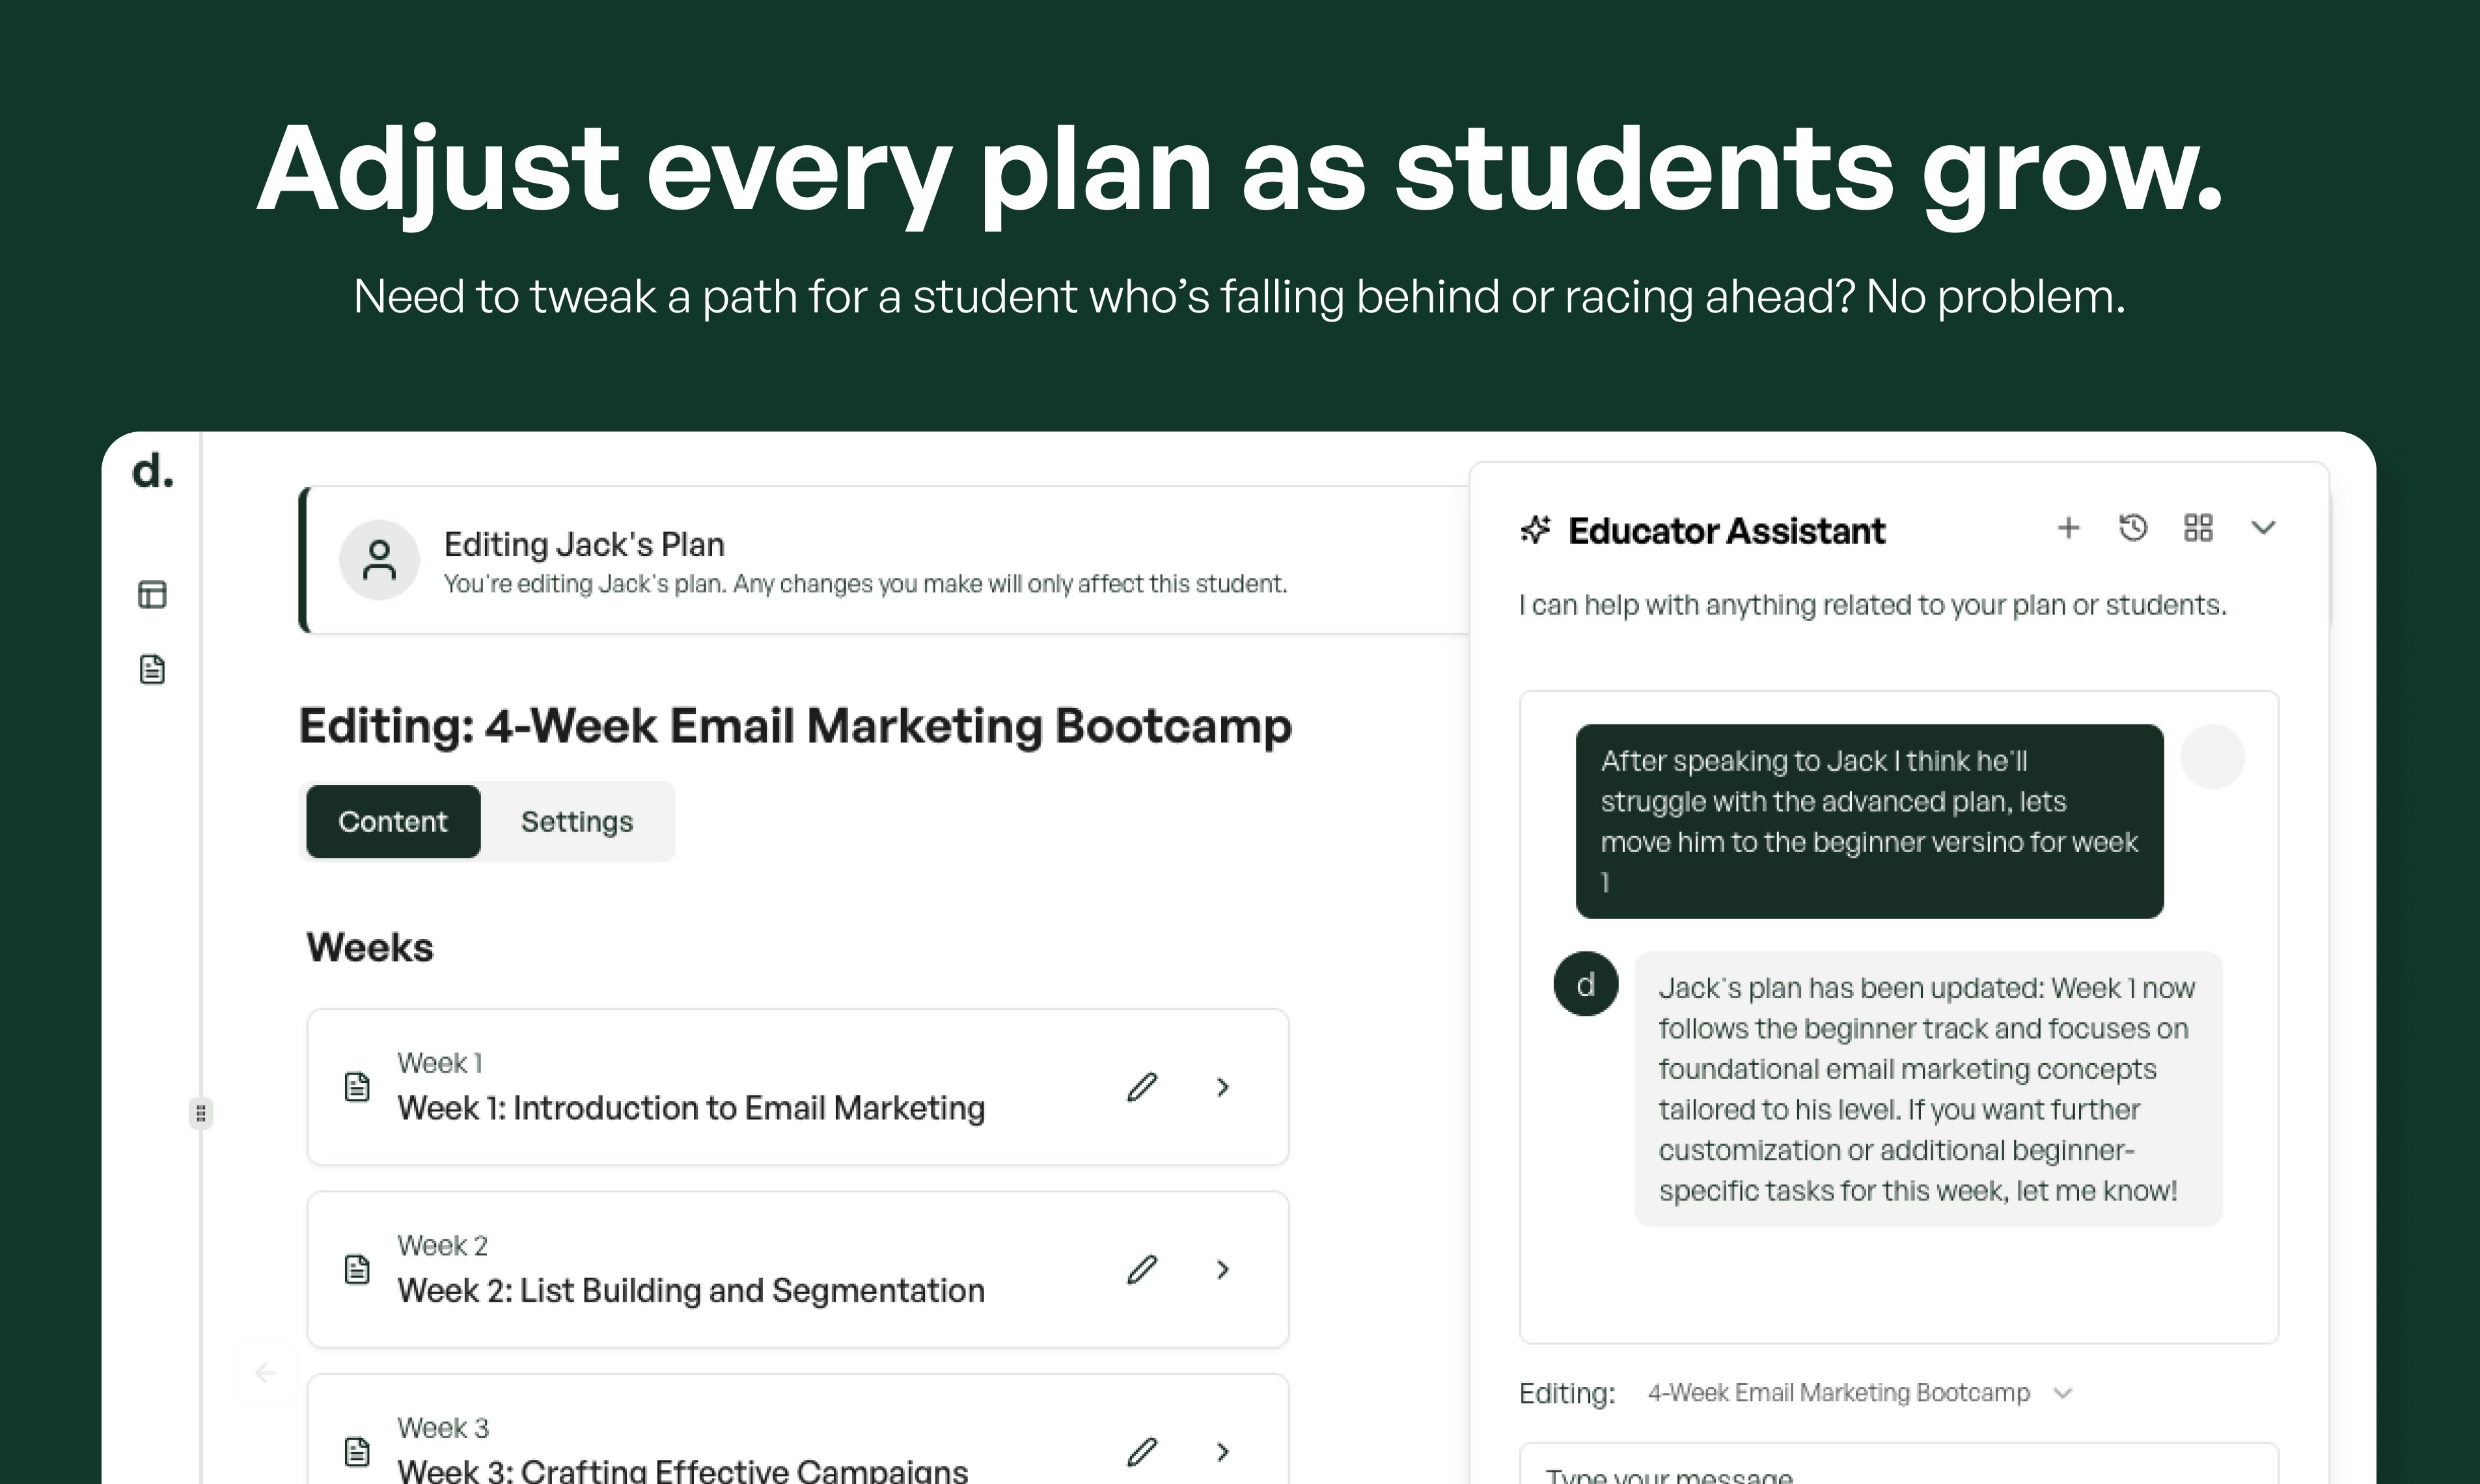Open the documents icon in sidebar
Viewport: 2480px width, 1484px height.
click(x=152, y=669)
